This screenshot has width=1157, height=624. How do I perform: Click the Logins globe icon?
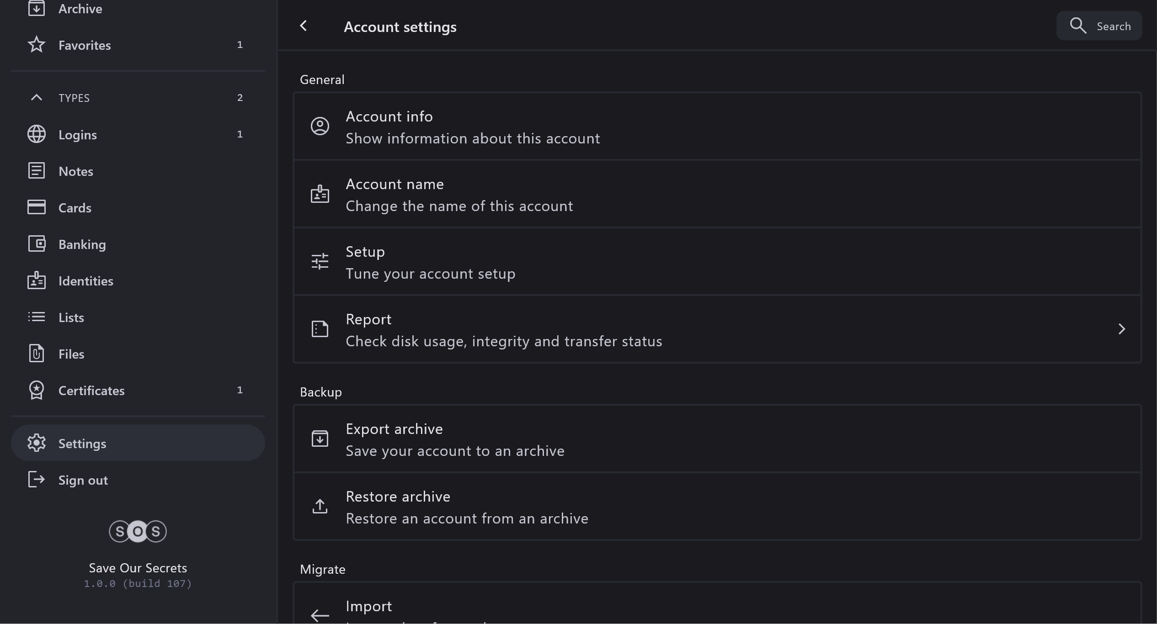tap(37, 134)
